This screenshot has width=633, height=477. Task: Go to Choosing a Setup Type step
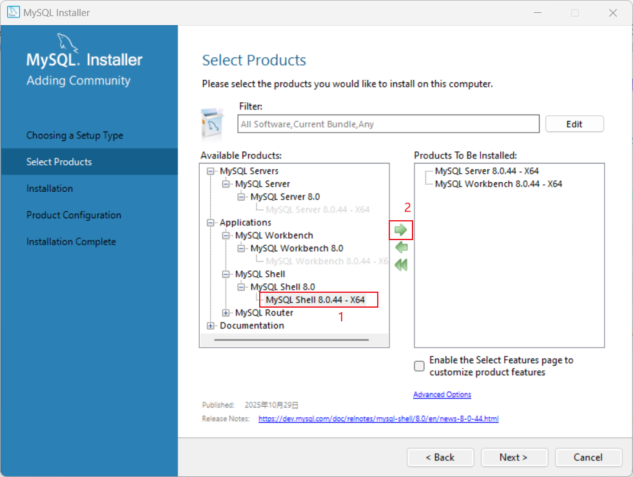click(75, 135)
